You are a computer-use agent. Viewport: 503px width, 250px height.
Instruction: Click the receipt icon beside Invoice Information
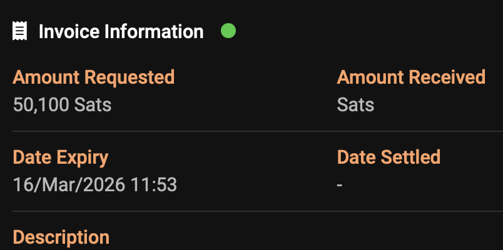point(21,31)
